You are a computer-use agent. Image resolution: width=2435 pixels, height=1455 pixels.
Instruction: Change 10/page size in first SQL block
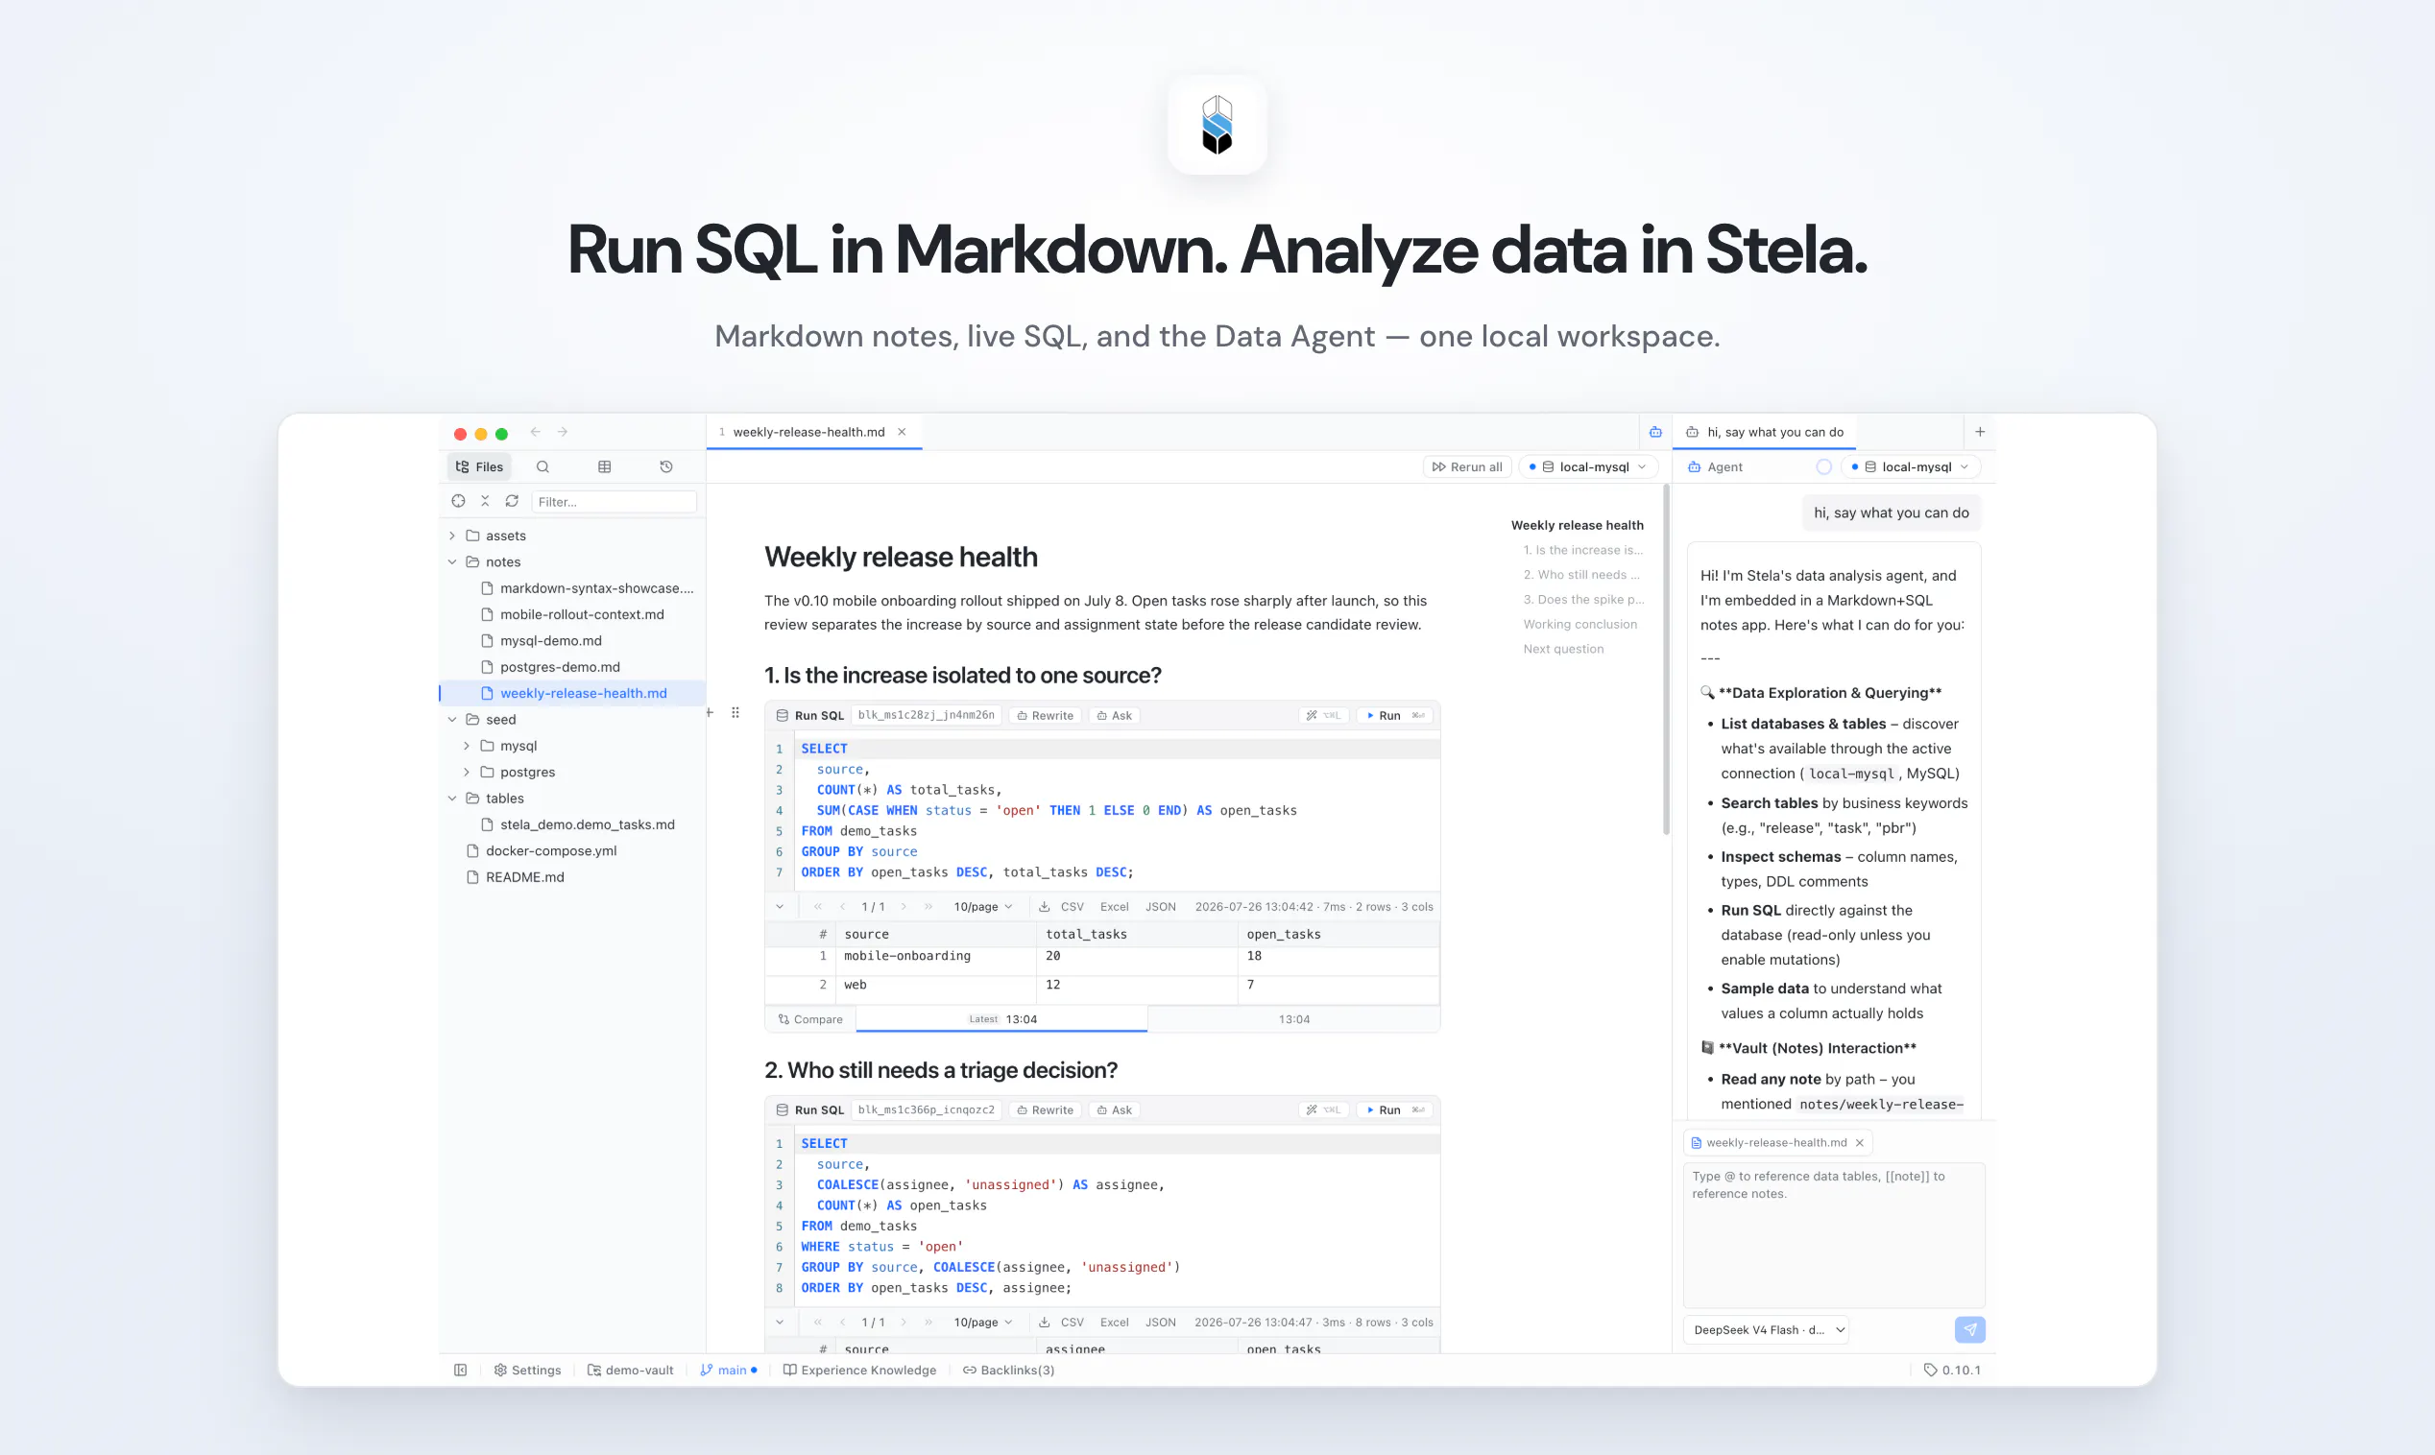coord(982,907)
